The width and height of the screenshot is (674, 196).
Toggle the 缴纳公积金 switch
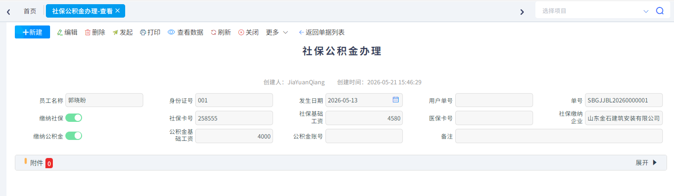74,136
